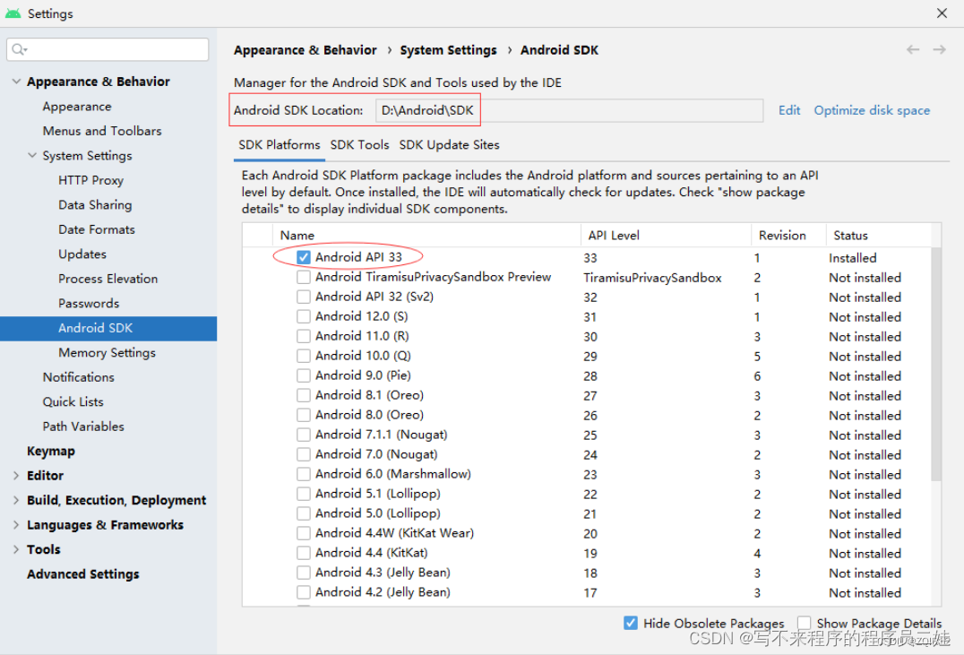Collapse the Appearance & Behavior tree node

click(x=17, y=82)
